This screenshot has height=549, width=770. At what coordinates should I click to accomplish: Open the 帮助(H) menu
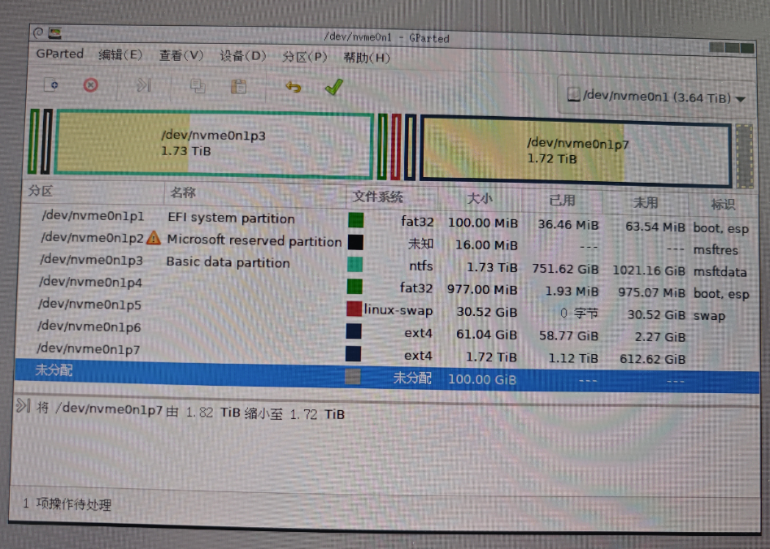click(x=367, y=58)
